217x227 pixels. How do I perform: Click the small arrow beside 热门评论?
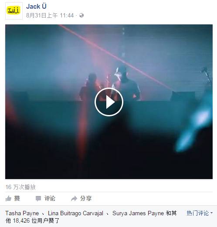211,213
